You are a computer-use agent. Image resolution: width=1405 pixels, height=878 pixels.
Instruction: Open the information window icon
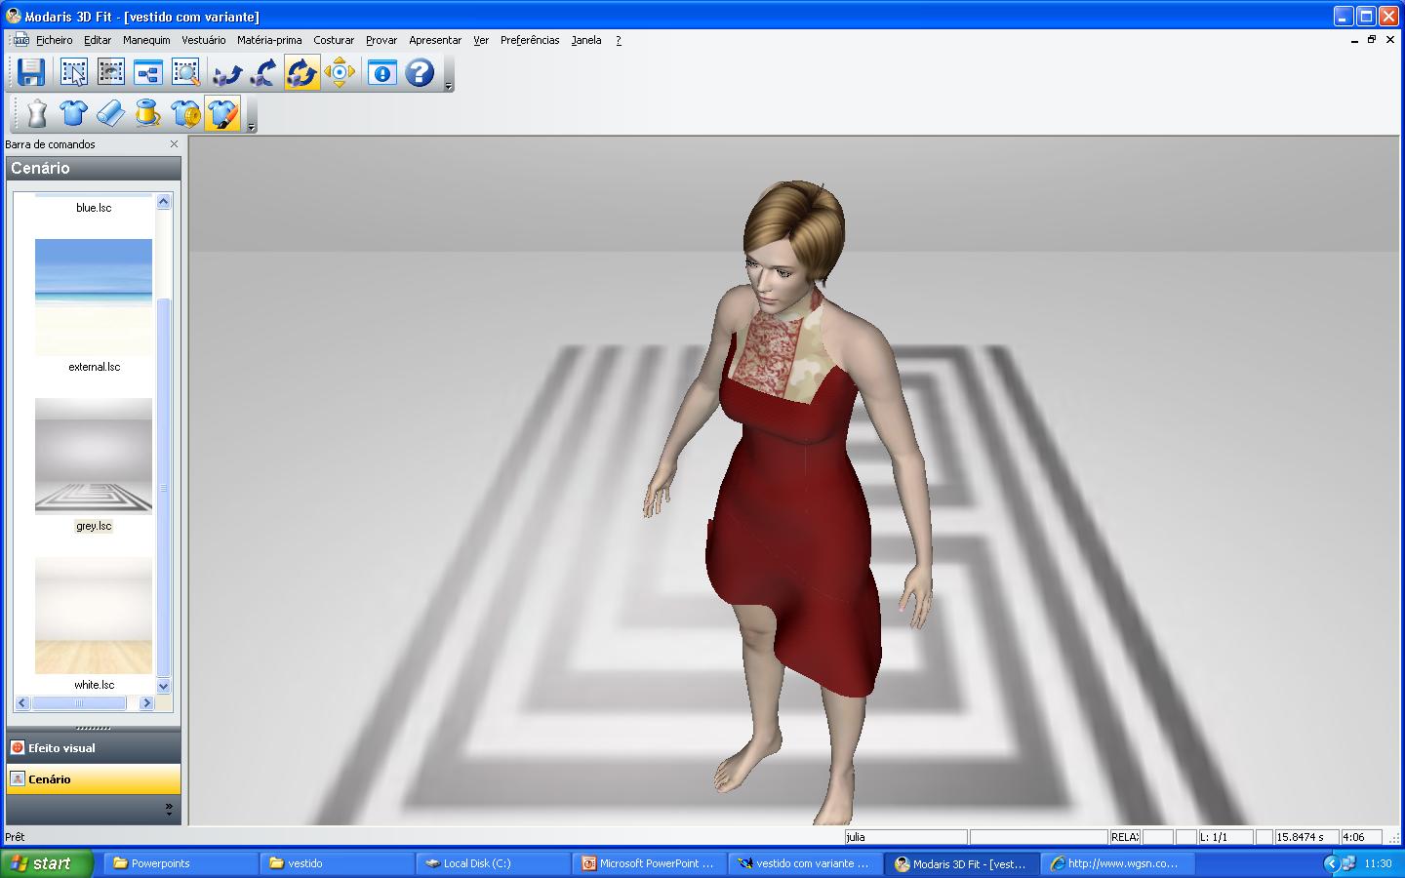pyautogui.click(x=381, y=72)
